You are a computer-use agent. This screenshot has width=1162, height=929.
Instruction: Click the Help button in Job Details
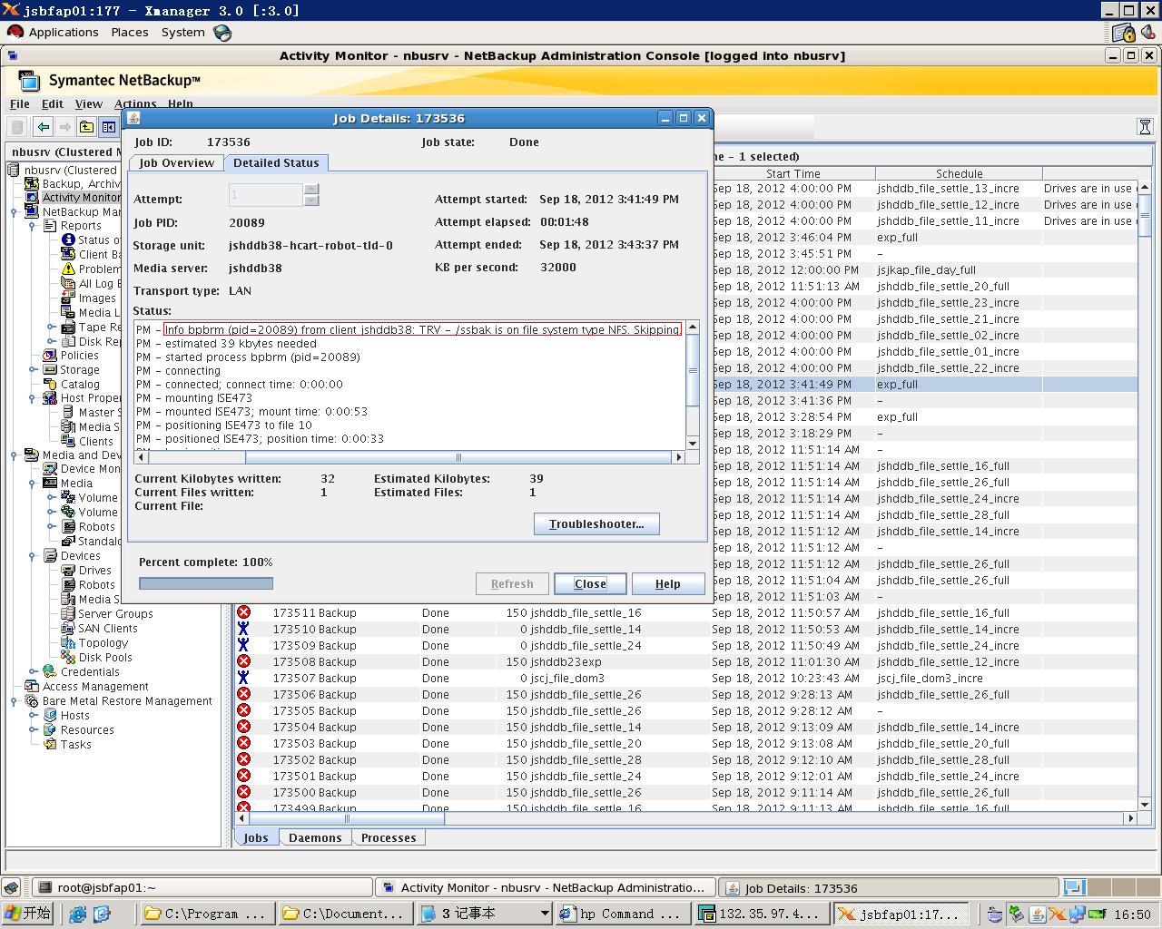[667, 583]
